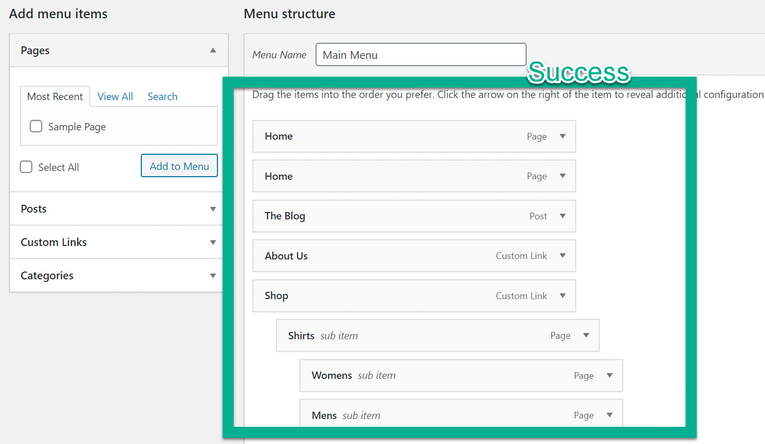This screenshot has height=444, width=765.
Task: Click inside the Menu Name field
Action: point(420,54)
